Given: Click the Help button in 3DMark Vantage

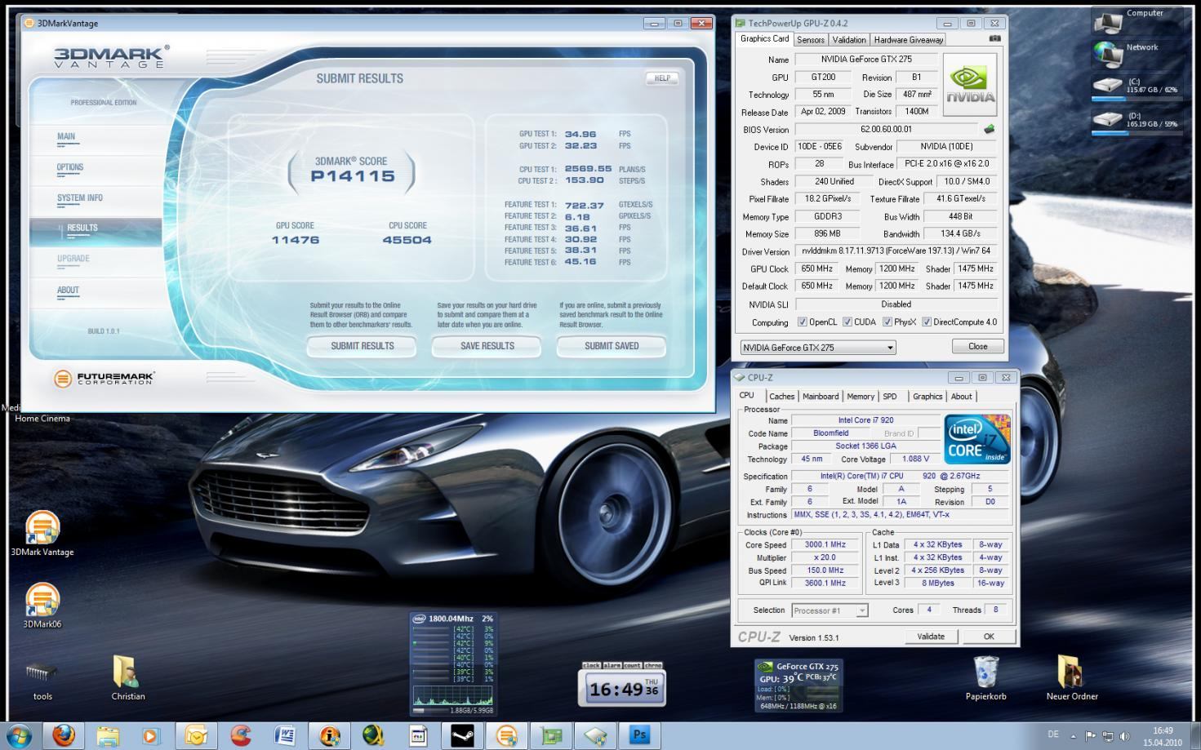Looking at the screenshot, I should tap(662, 78).
